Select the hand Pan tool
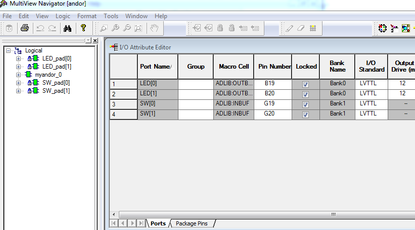 pyautogui.click(x=154, y=28)
